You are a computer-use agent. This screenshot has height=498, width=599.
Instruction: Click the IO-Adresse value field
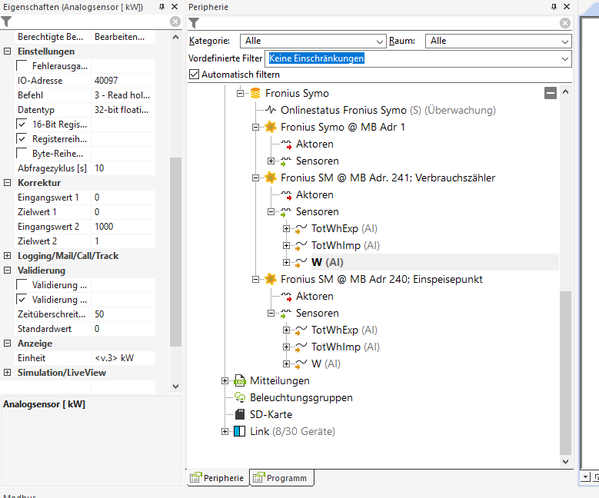pyautogui.click(x=123, y=81)
